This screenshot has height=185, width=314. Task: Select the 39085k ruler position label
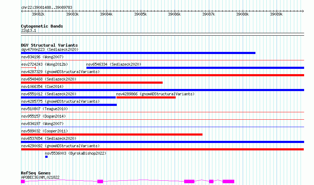[x=140, y=14]
